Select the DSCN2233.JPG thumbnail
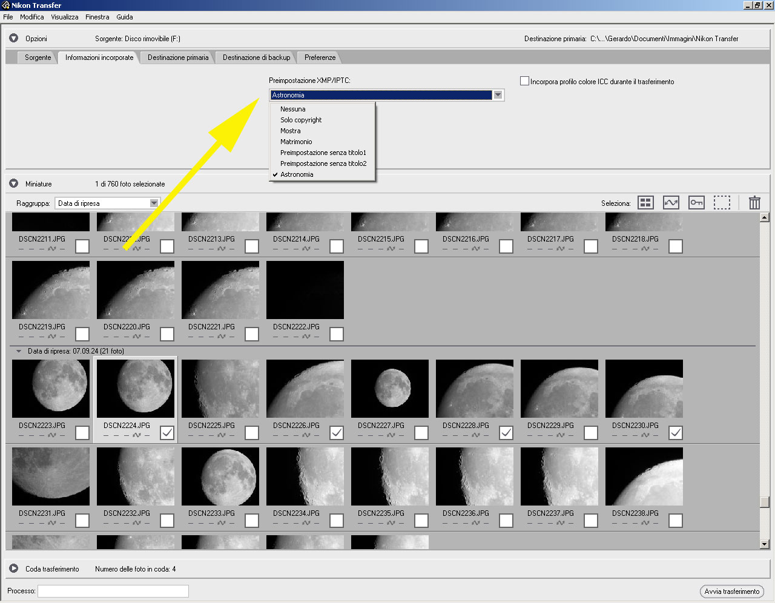This screenshot has height=603, width=775. click(x=220, y=476)
